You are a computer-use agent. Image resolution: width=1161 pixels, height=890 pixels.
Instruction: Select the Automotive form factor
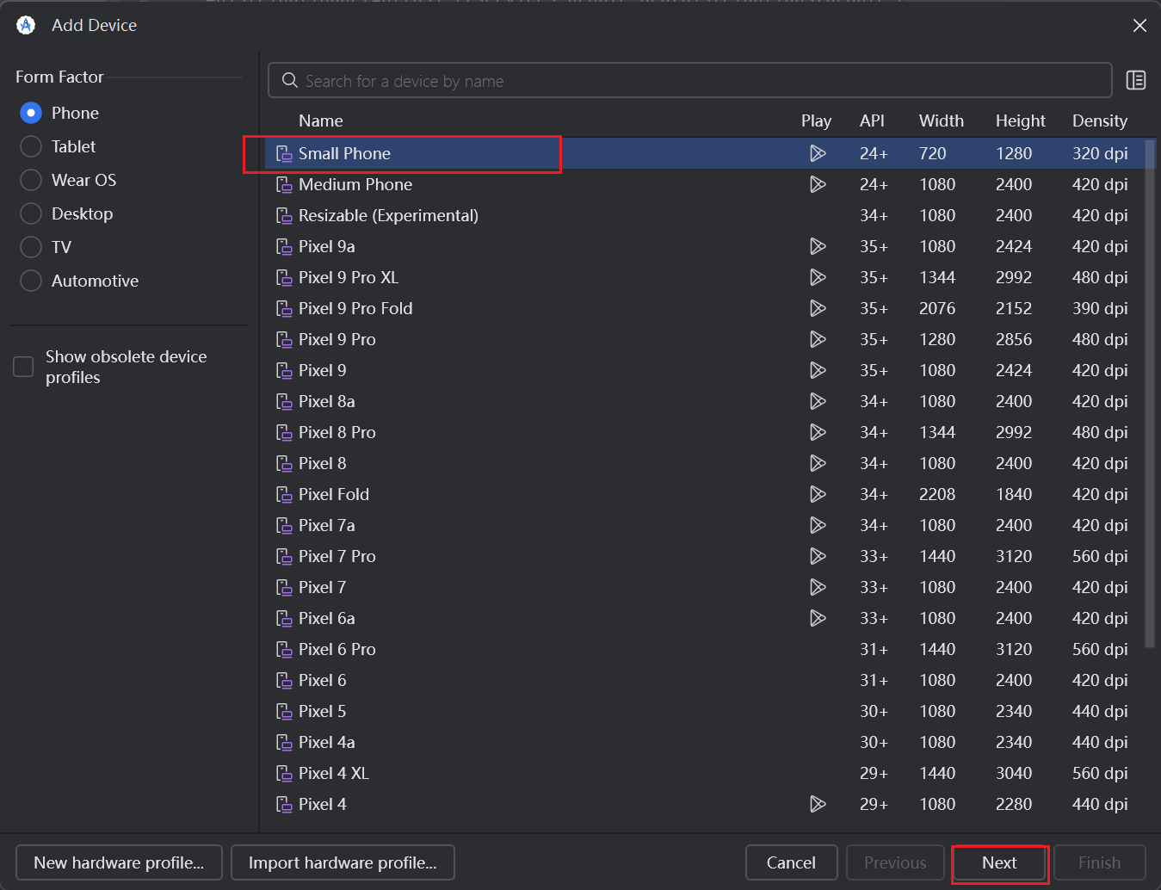click(x=31, y=281)
